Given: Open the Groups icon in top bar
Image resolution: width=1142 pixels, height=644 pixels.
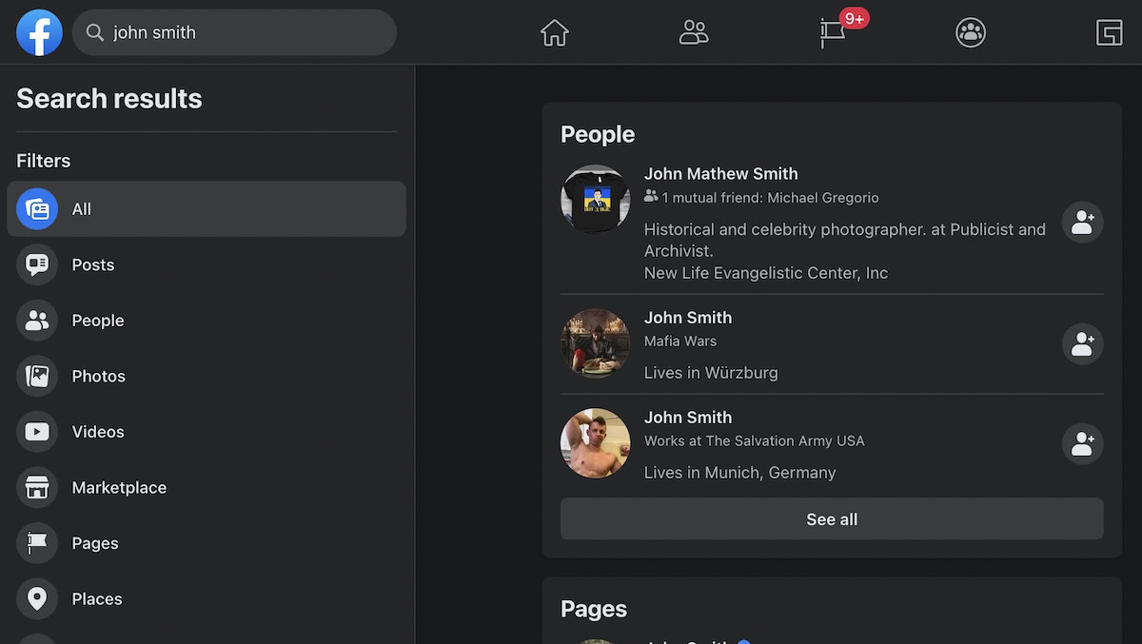Looking at the screenshot, I should tap(970, 33).
